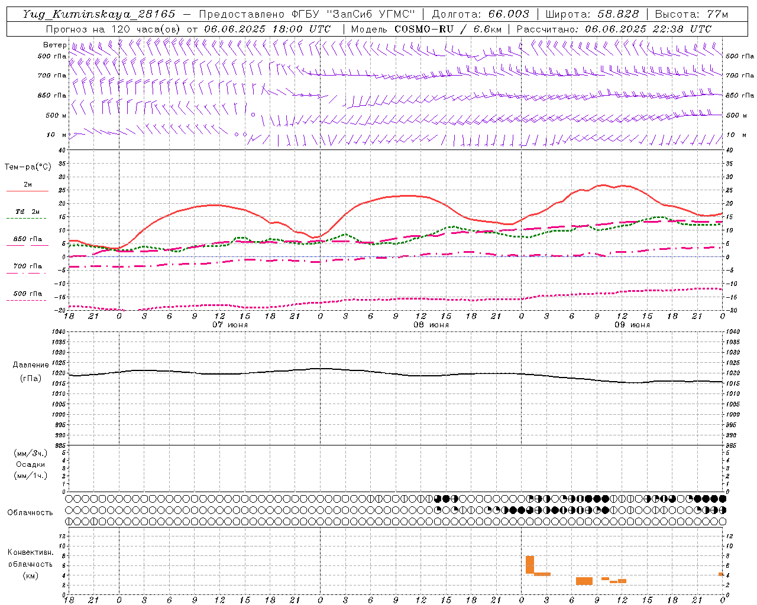The width and height of the screenshot is (757, 605).
Task: Click the 09 июня date label
Action: (x=632, y=325)
